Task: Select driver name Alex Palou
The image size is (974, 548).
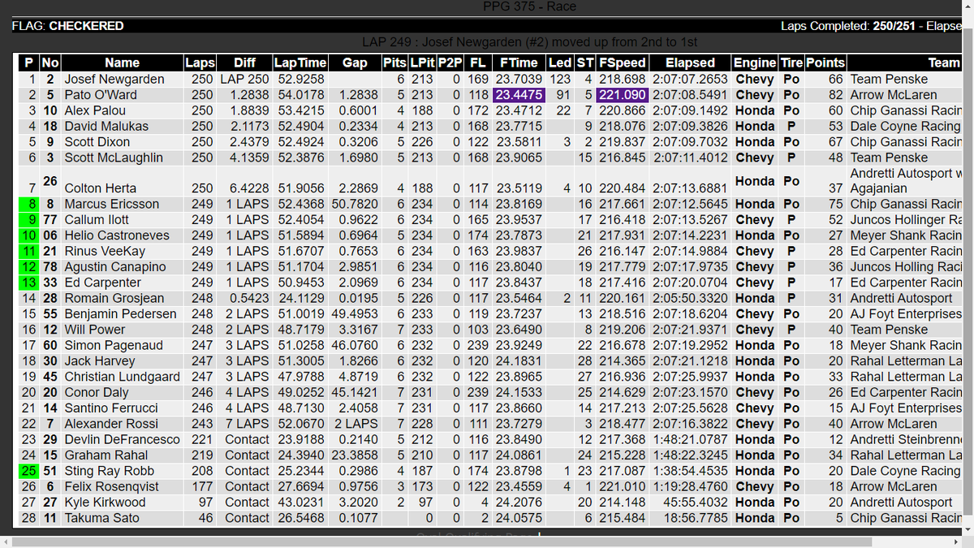Action: (x=95, y=110)
